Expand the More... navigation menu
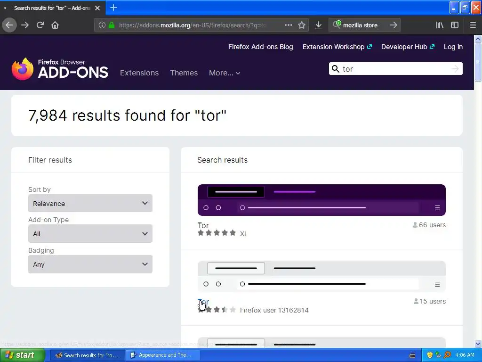Screen dimensions: 482x362 coord(225,73)
